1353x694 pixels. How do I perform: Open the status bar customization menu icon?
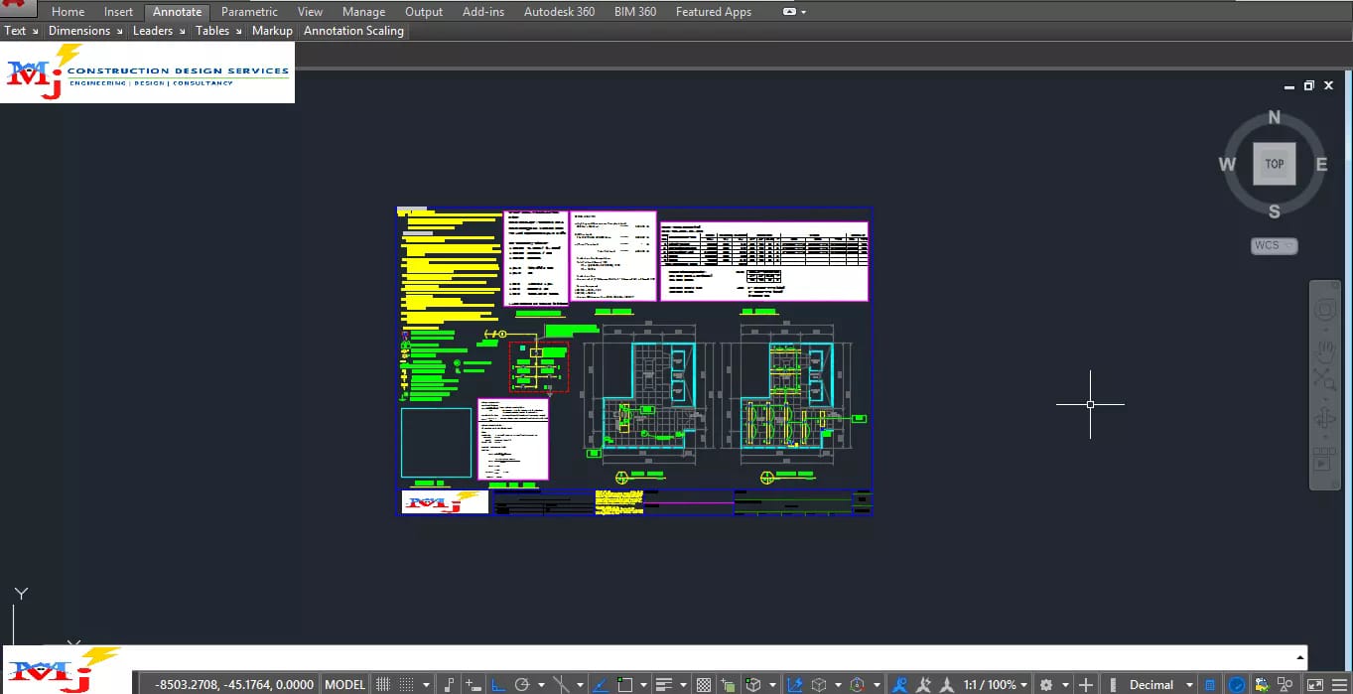click(1340, 684)
